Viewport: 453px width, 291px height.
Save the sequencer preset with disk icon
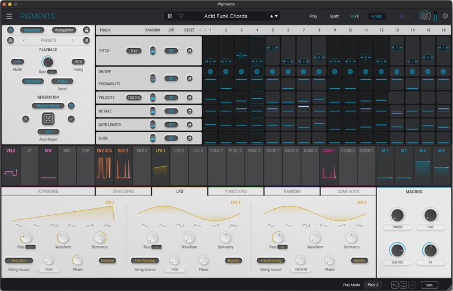[x=10, y=40]
